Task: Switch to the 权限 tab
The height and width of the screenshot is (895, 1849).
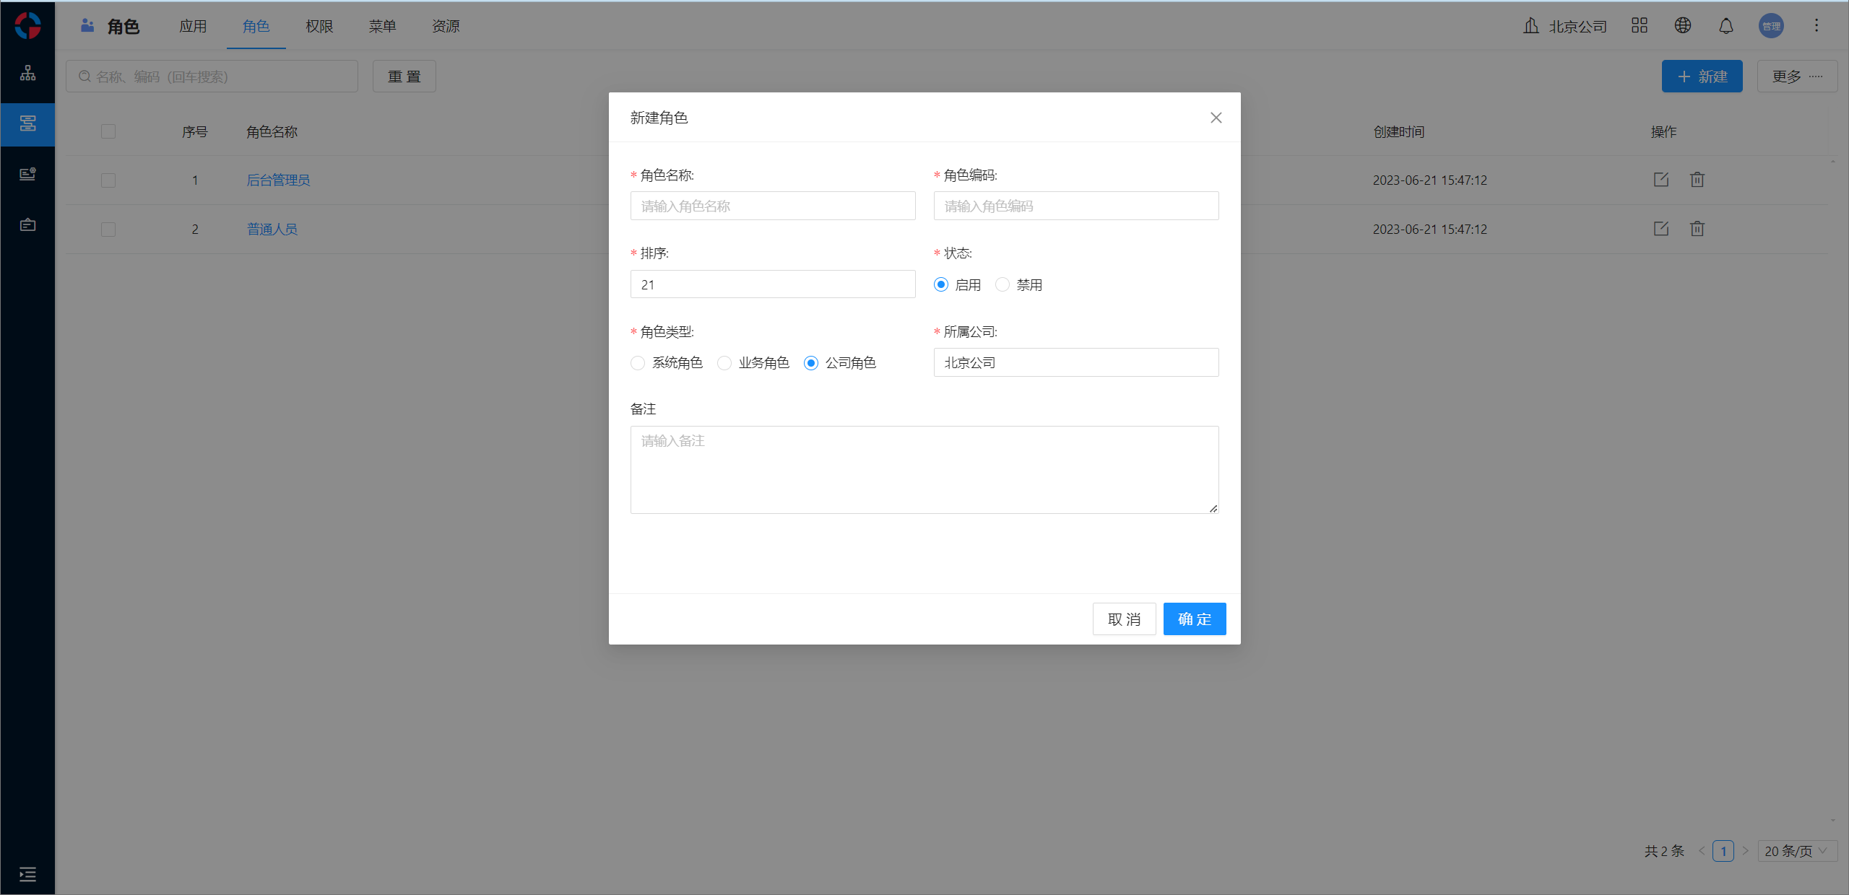Action: [319, 27]
